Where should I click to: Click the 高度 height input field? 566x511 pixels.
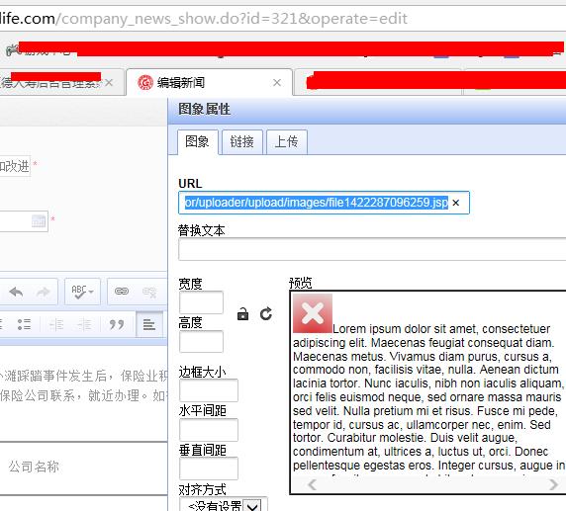click(x=201, y=341)
